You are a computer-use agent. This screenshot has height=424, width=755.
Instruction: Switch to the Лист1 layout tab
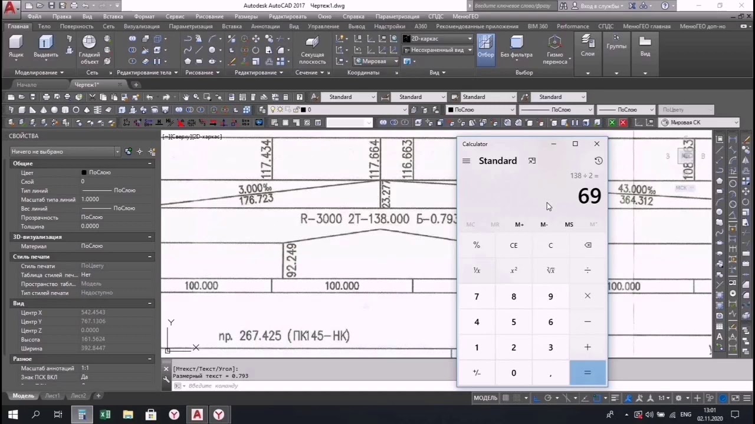[52, 396]
